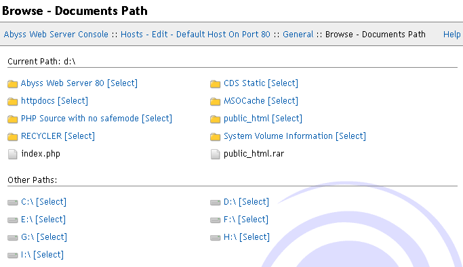This screenshot has height=267, width=463.
Task: Click the 'Browse - Documents Path' page title
Action: (75, 11)
